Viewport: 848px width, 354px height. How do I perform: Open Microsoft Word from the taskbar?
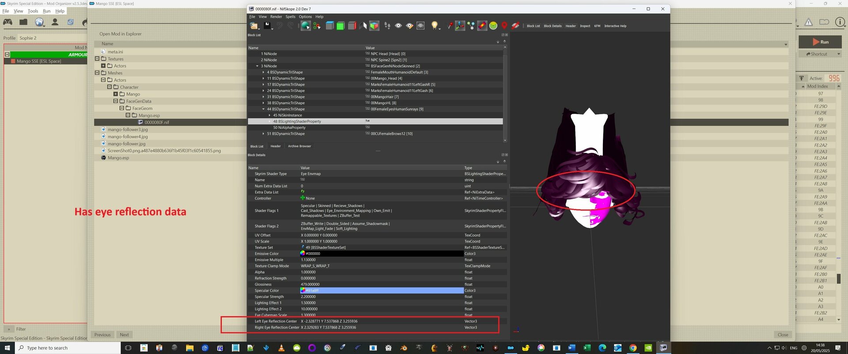tap(572, 348)
